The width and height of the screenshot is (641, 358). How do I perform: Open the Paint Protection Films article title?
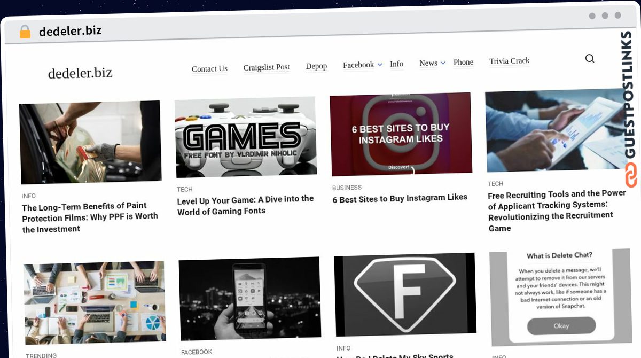coord(90,217)
